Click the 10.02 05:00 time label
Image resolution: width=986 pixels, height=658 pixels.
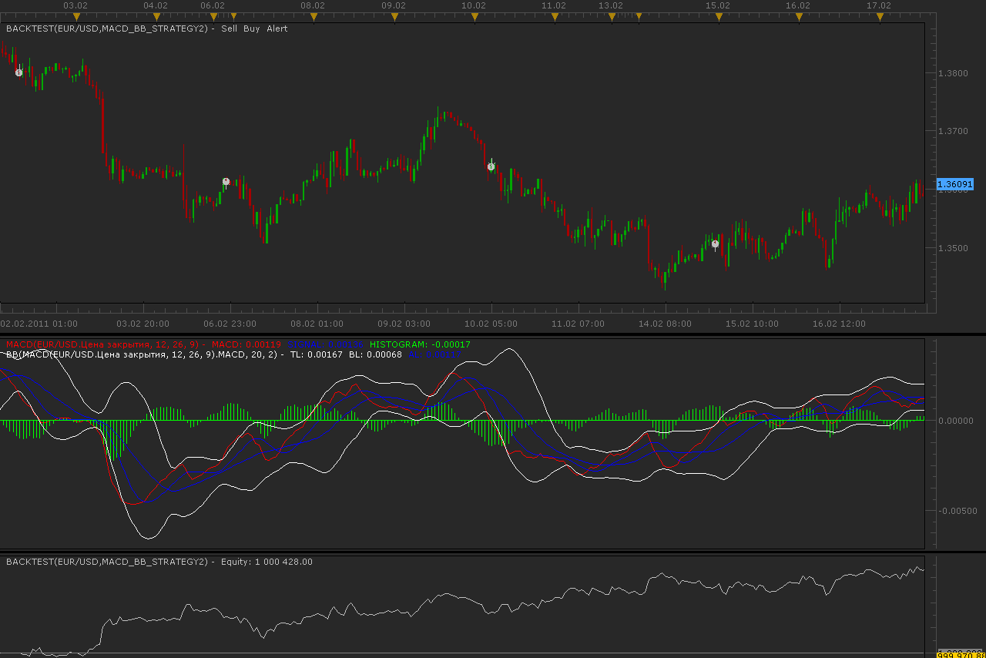pos(491,324)
